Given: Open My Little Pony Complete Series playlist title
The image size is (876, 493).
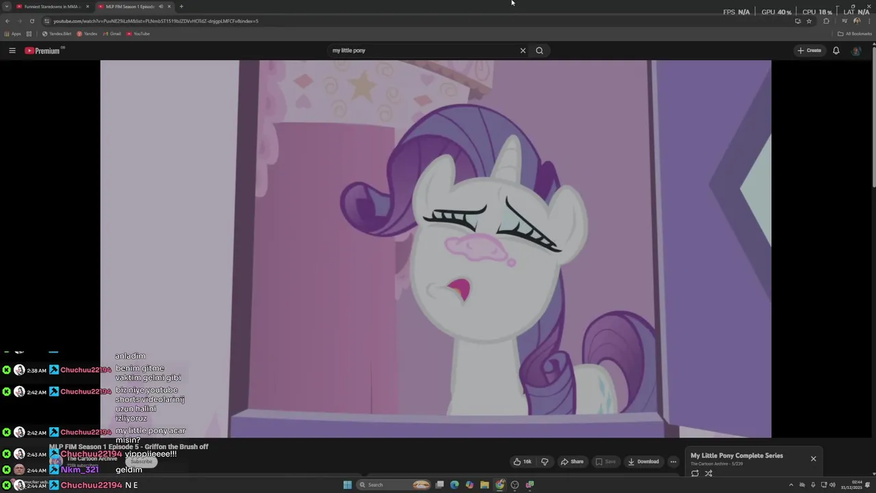Looking at the screenshot, I should pos(736,455).
